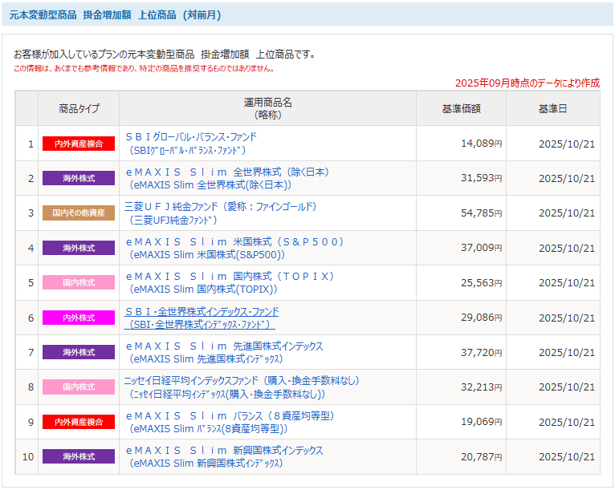Click the 基準日 column header
The height and width of the screenshot is (490, 615).
click(552, 108)
